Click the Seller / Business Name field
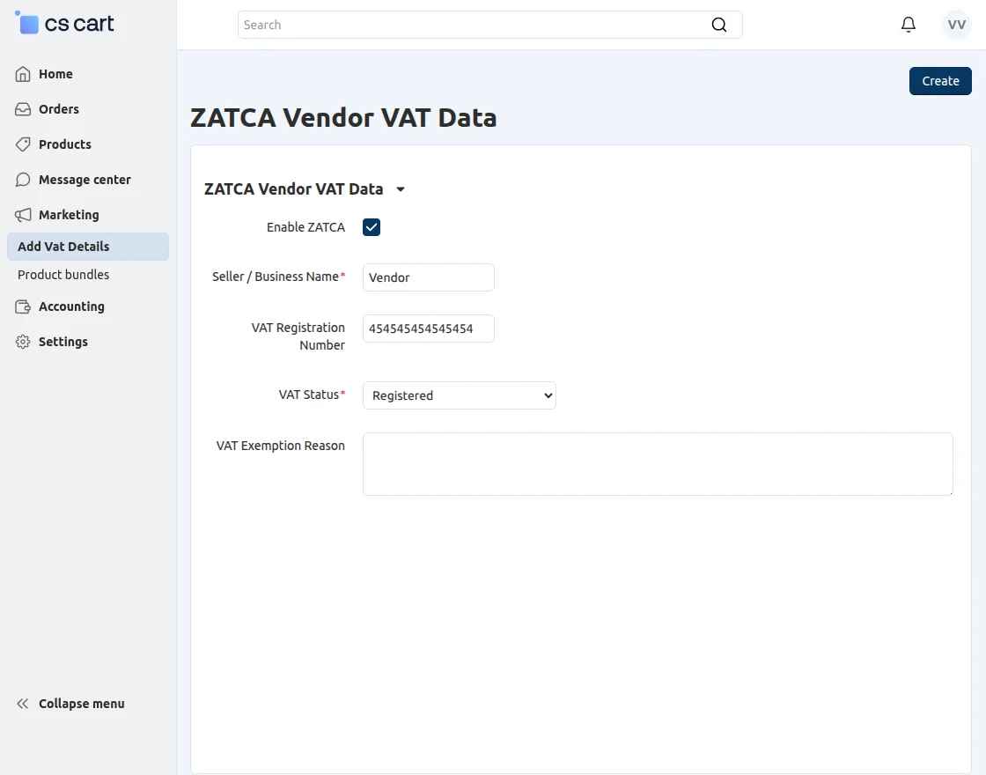 point(428,277)
